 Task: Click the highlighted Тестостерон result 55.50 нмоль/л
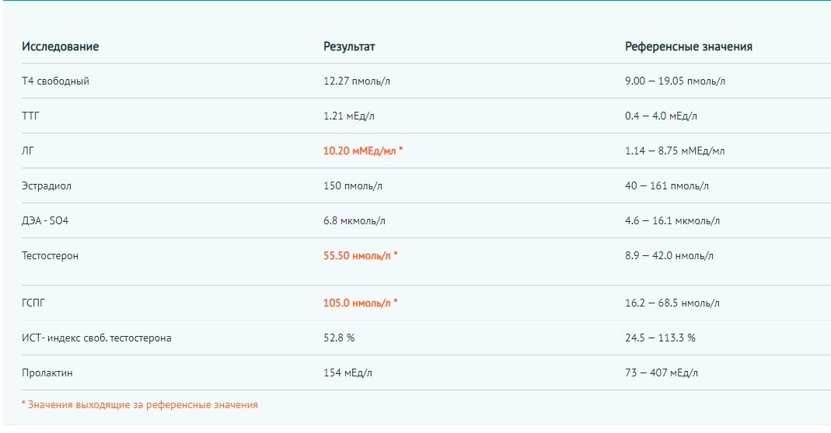coord(360,255)
